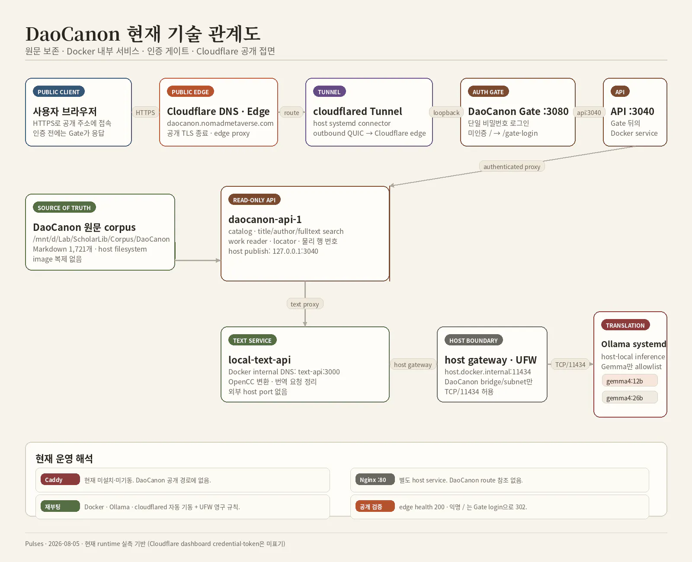692x562 pixels.
Task: Click the line '인증 전에는 Gate가 응답'
Action: point(68,133)
